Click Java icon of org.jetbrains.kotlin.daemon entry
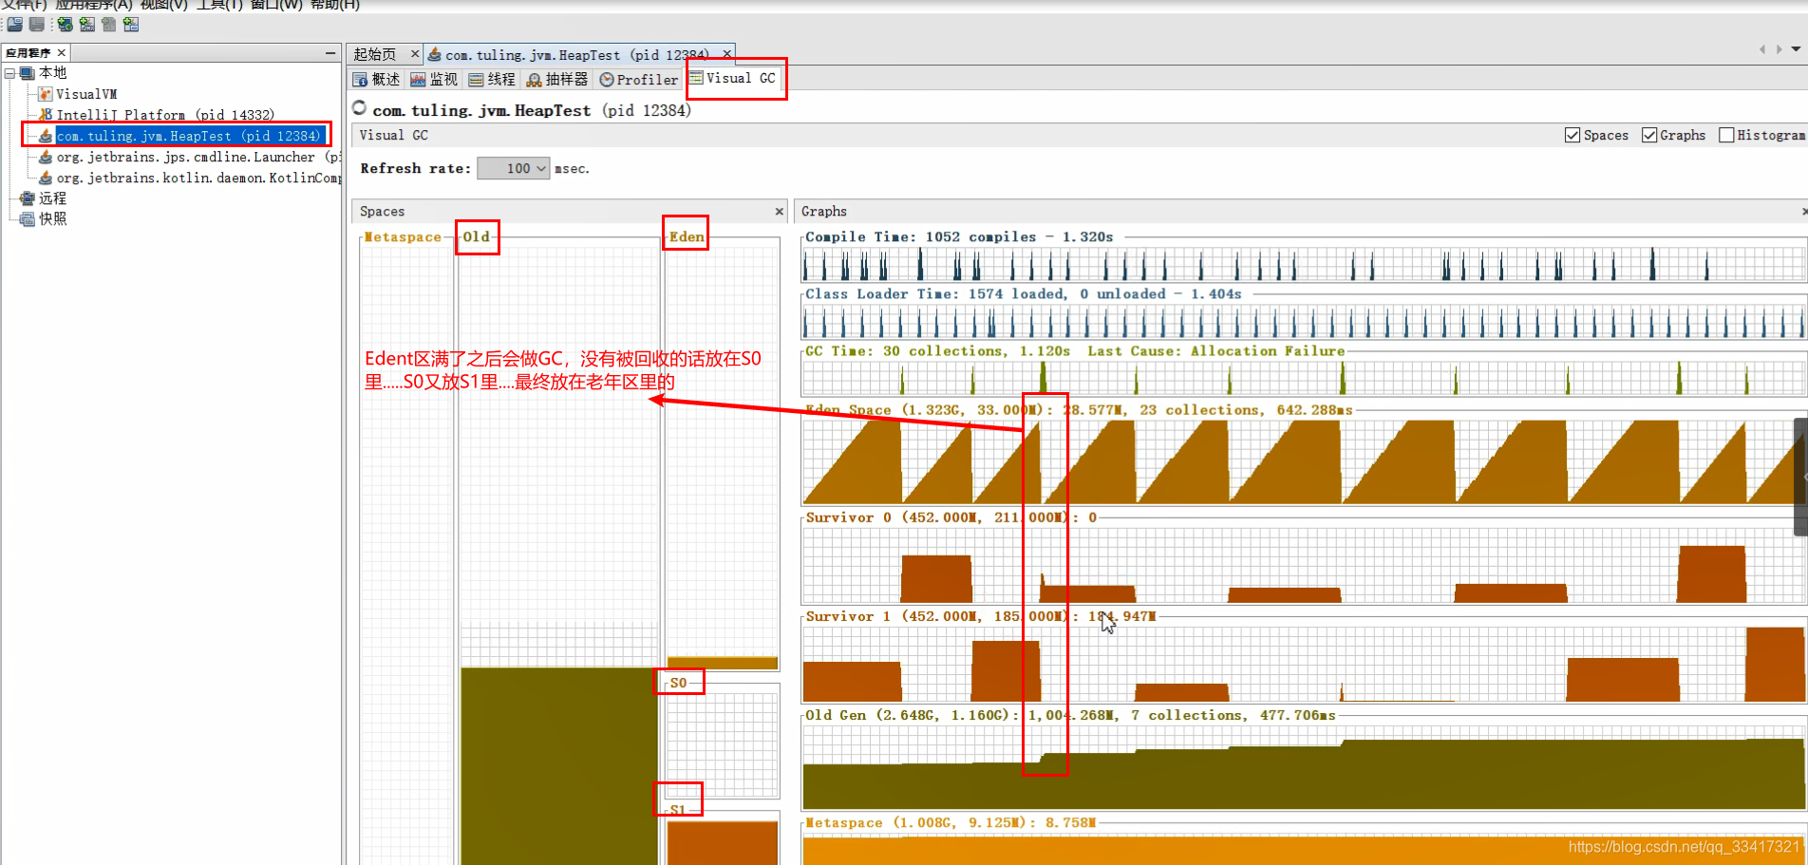This screenshot has width=1808, height=865. click(x=45, y=178)
